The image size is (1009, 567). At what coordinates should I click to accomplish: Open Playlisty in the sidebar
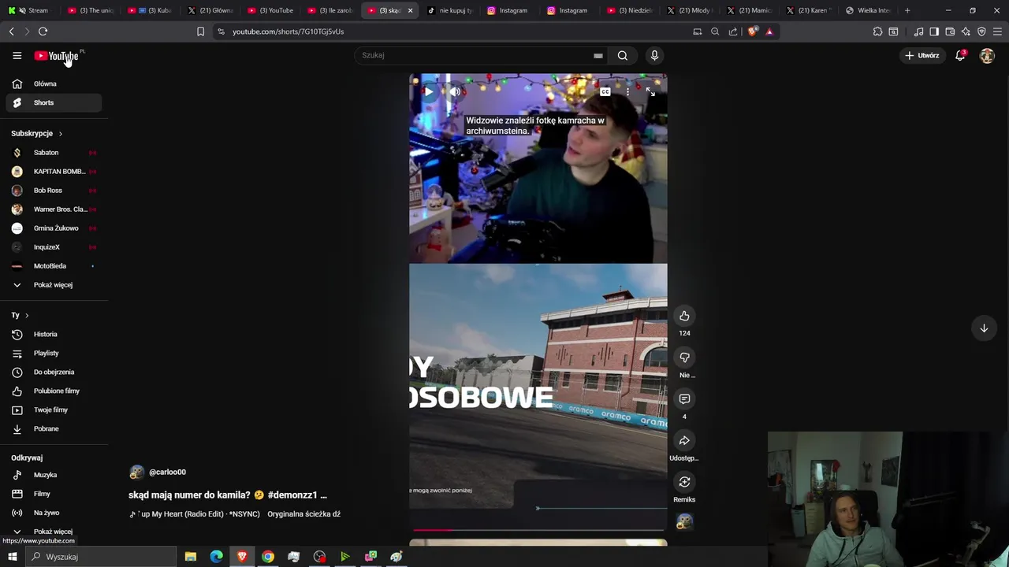click(54, 353)
